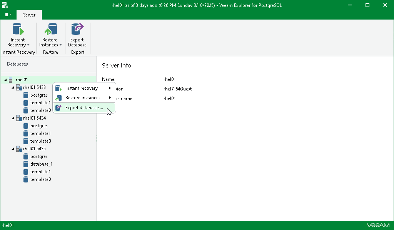The height and width of the screenshot is (230, 394).
Task: Select database_1 under rhel01:5435
Action: coord(42,164)
